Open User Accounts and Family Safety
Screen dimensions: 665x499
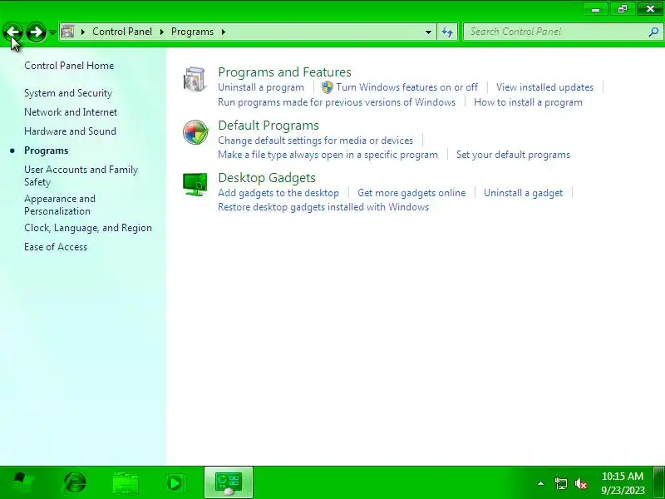click(81, 175)
